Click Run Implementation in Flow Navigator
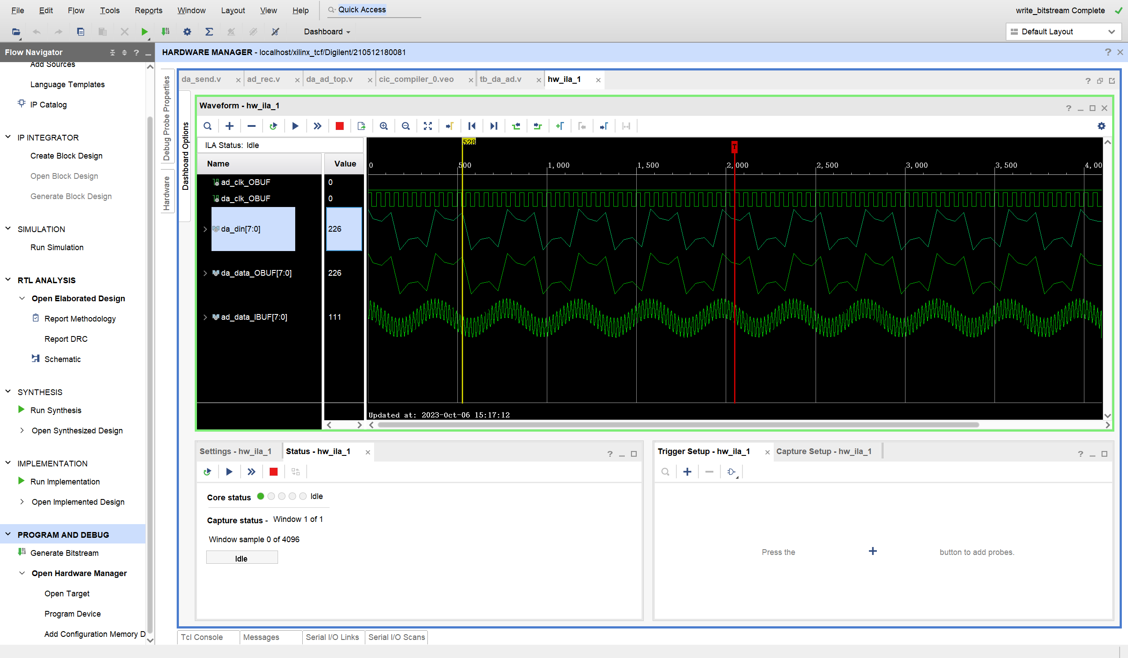Viewport: 1128px width, 658px height. point(65,481)
